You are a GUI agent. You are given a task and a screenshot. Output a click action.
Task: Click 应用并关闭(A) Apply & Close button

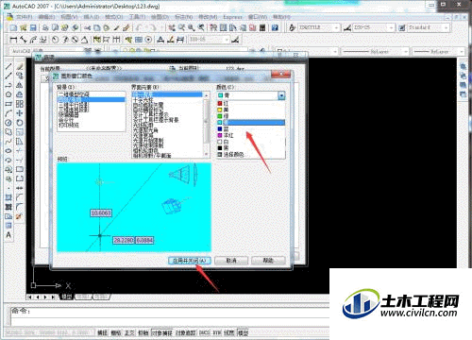190,261
